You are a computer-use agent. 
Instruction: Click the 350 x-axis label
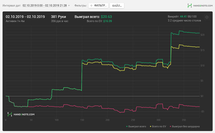click(184, 120)
